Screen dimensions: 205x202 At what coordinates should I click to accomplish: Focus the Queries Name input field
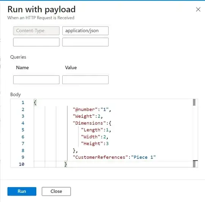tap(36, 80)
